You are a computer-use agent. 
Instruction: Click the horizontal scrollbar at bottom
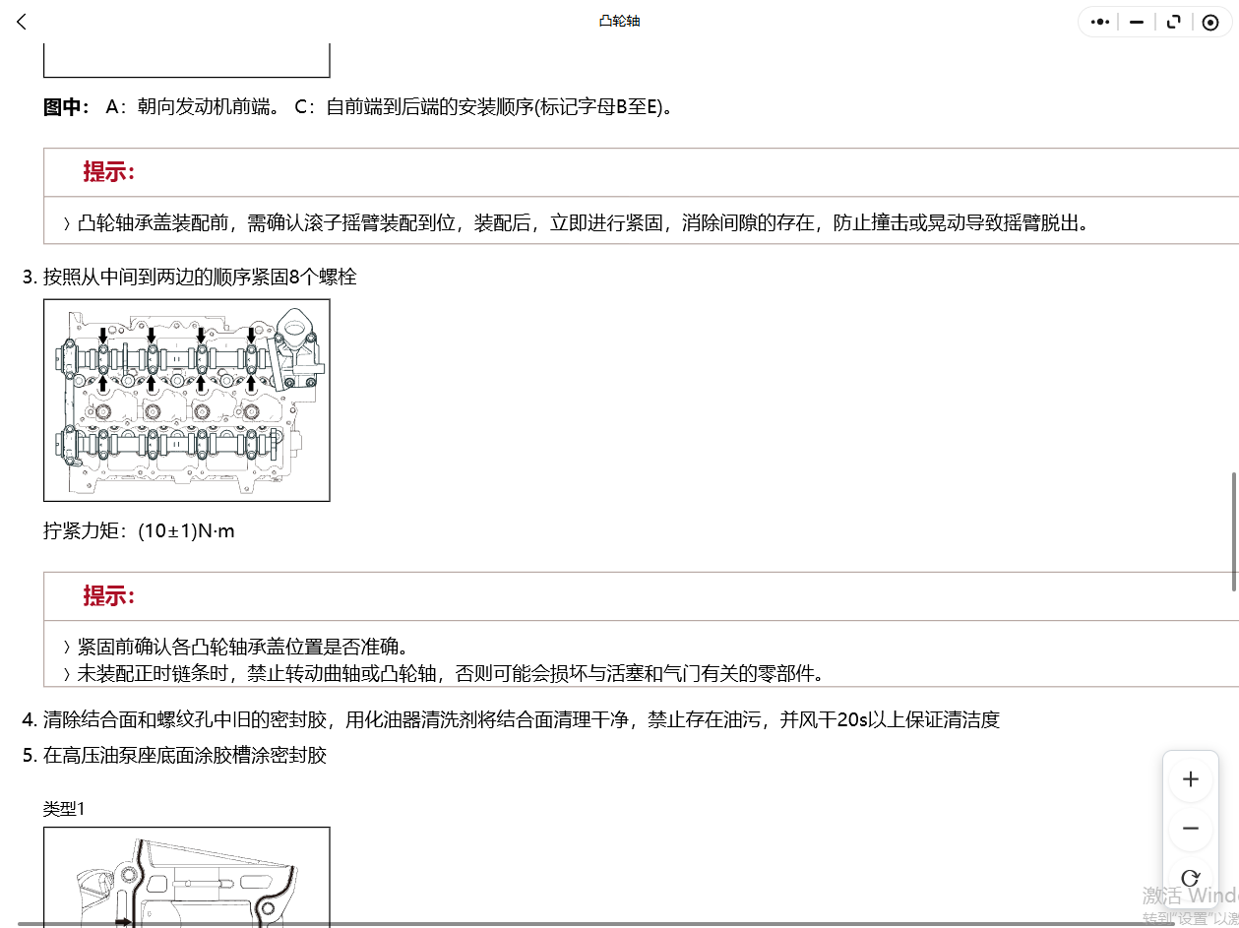(590, 924)
